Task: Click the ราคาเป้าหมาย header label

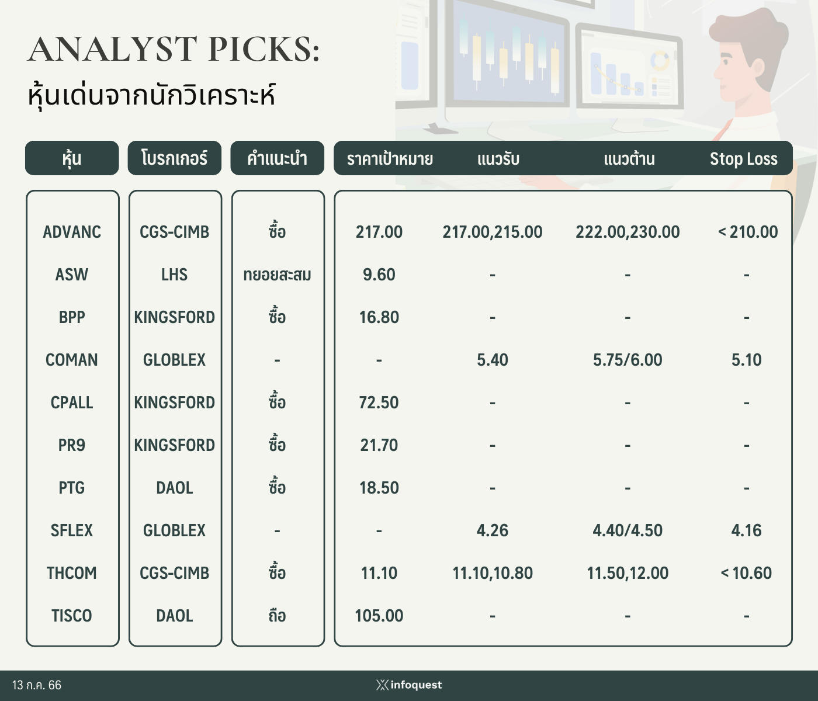Action: pyautogui.click(x=390, y=159)
